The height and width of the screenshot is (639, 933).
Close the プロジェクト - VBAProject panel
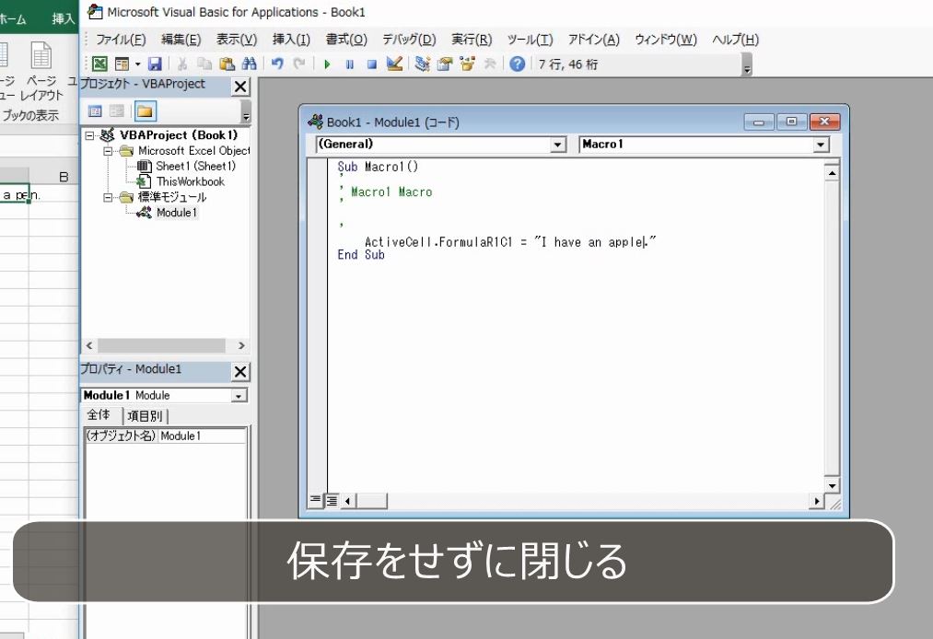[x=240, y=87]
